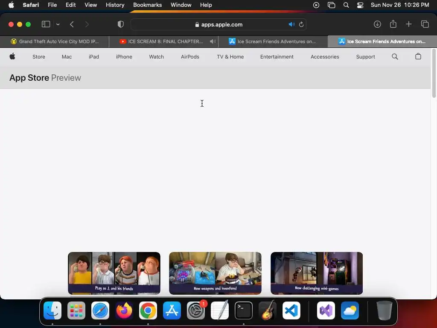Open Trash from the Dock

coord(385,310)
